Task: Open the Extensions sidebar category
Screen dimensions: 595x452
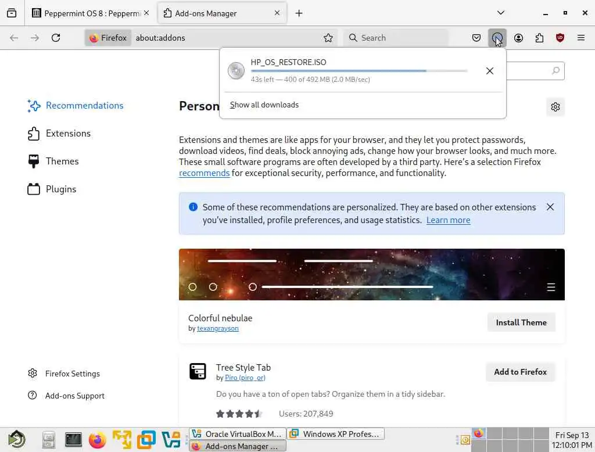Action: [x=59, y=134]
